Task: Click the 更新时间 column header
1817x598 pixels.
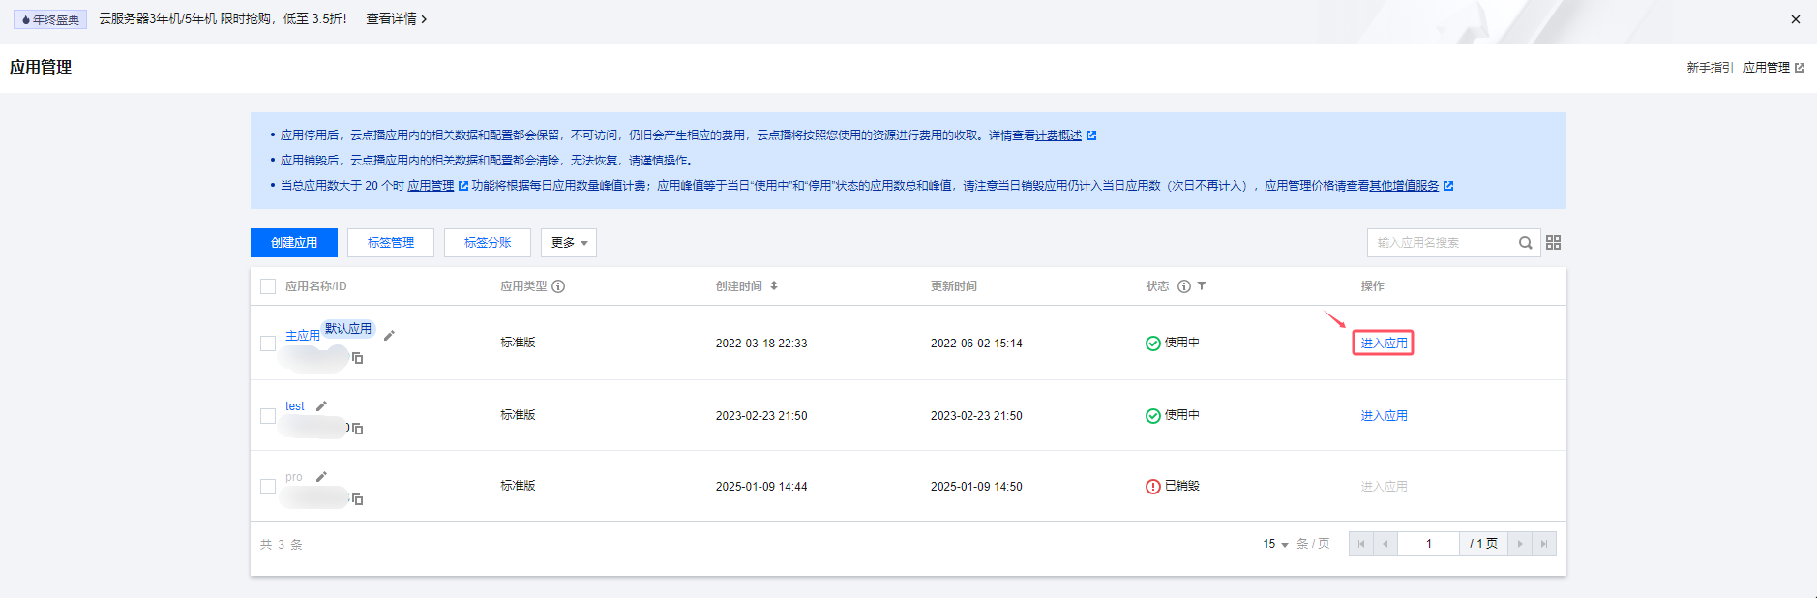Action: pos(954,286)
